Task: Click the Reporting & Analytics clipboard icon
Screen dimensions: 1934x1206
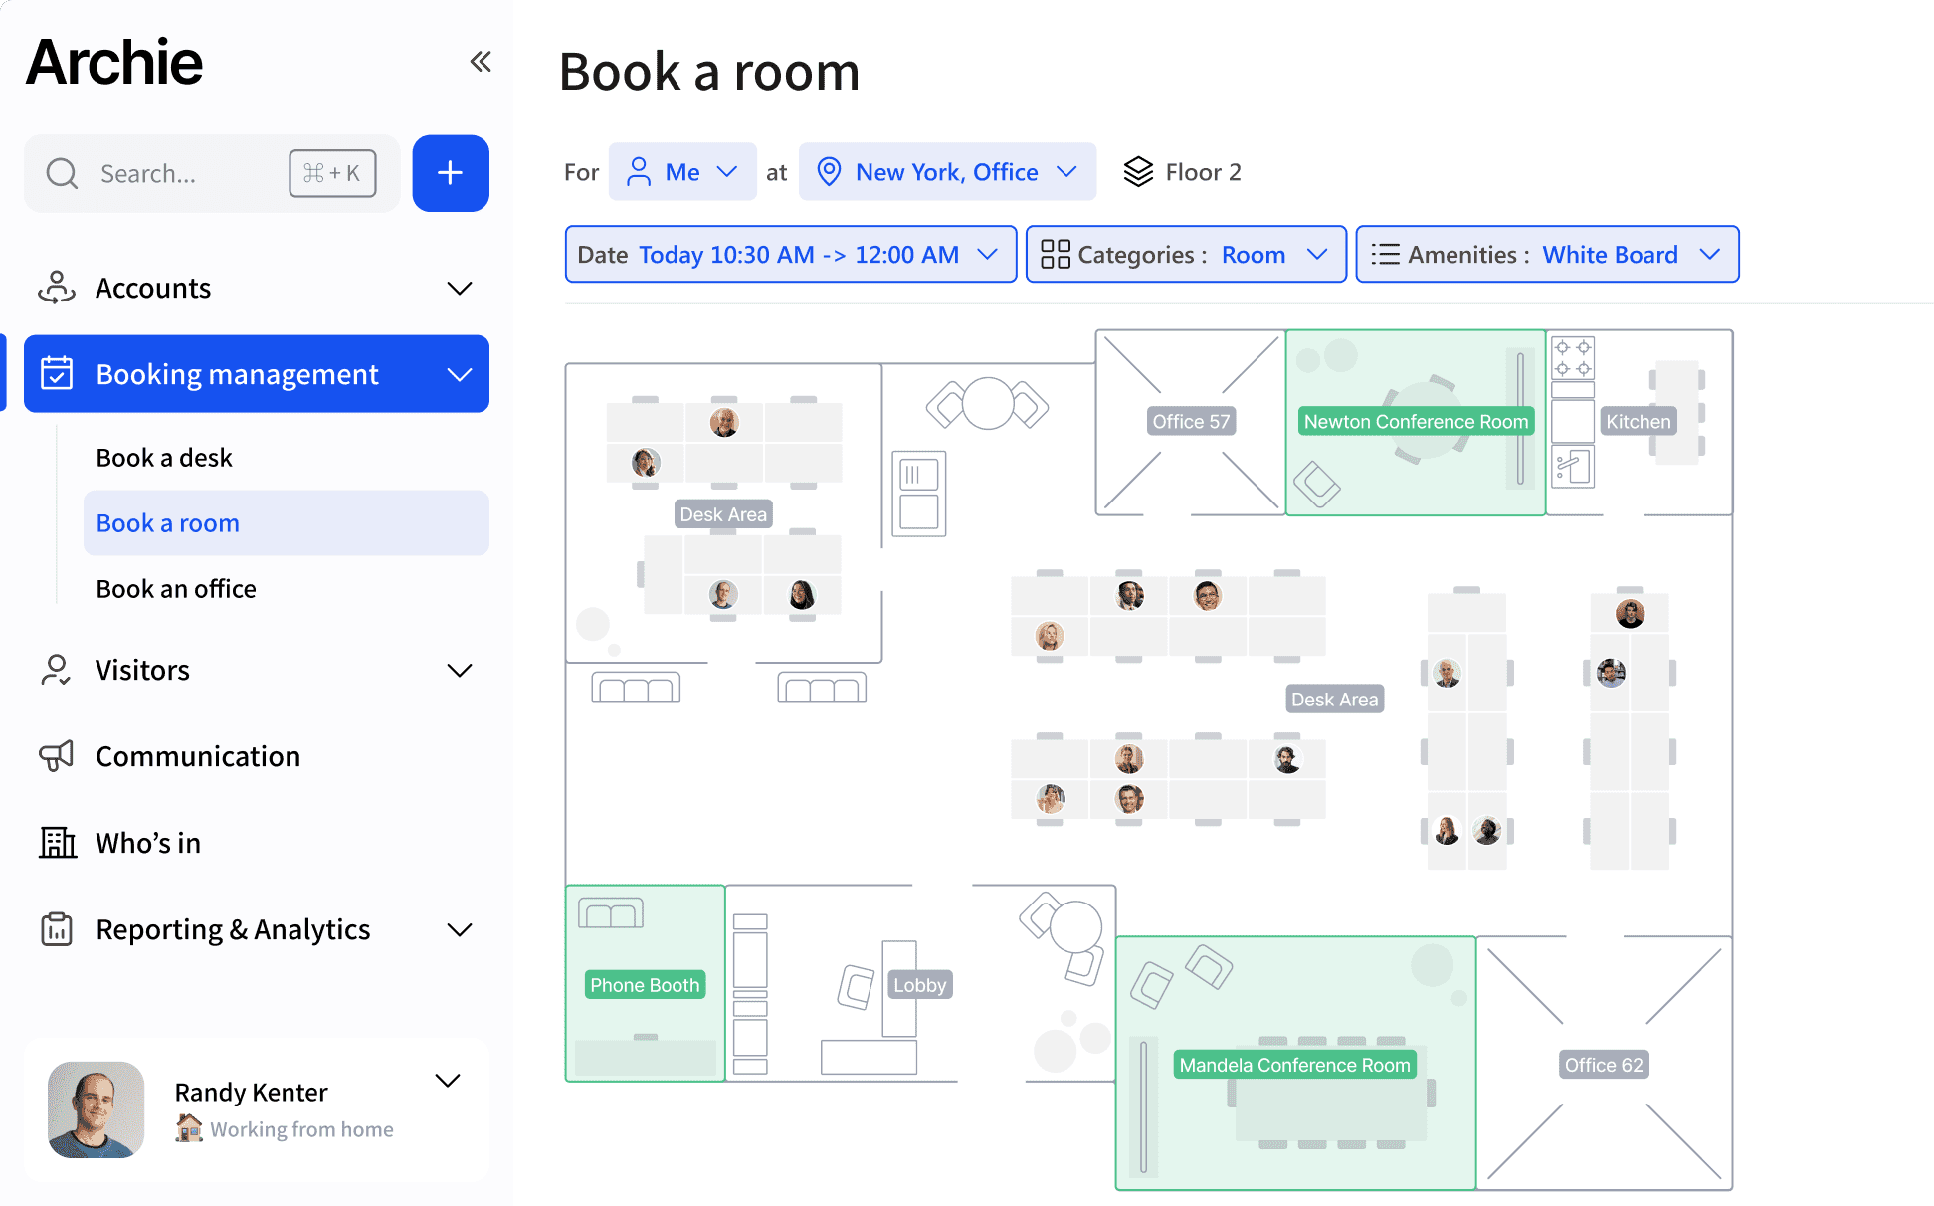Action: [x=57, y=929]
